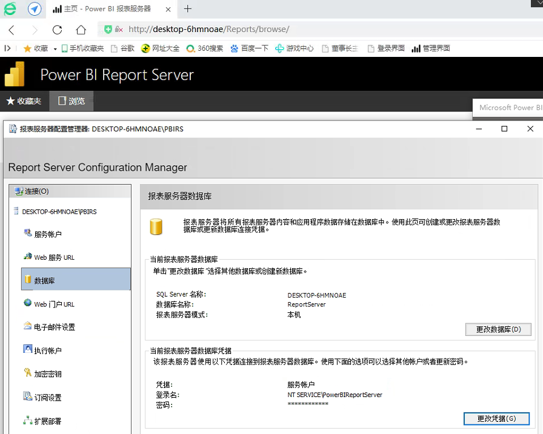
Task: Switch to the 浏览 browse tab
Action: click(72, 101)
